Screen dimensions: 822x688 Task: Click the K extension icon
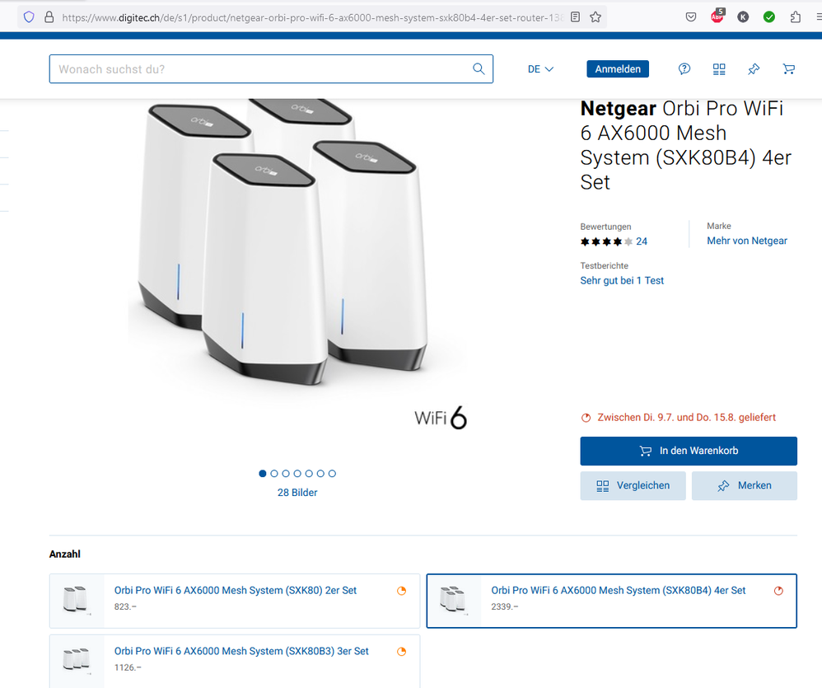(x=743, y=17)
